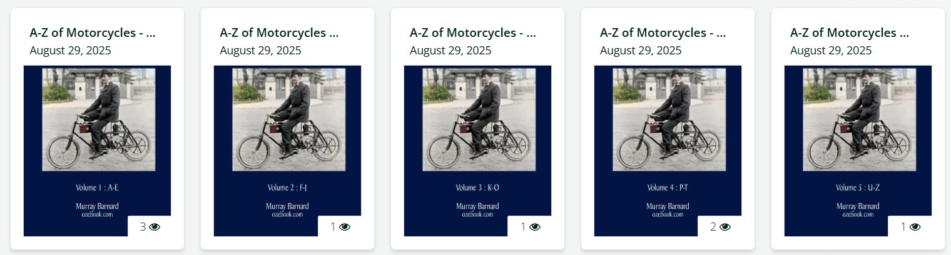Click the ozebook.com text on Volume 3 cover
Viewport: 951px width, 255px height.
click(477, 214)
